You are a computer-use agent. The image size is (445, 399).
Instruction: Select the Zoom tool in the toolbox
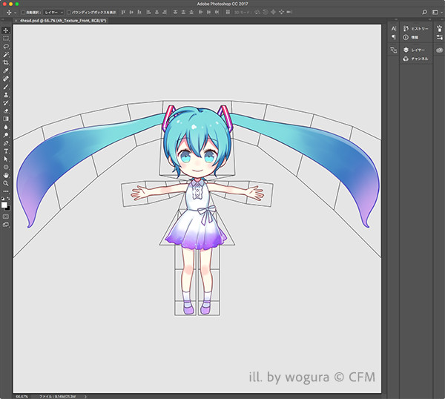(x=6, y=183)
